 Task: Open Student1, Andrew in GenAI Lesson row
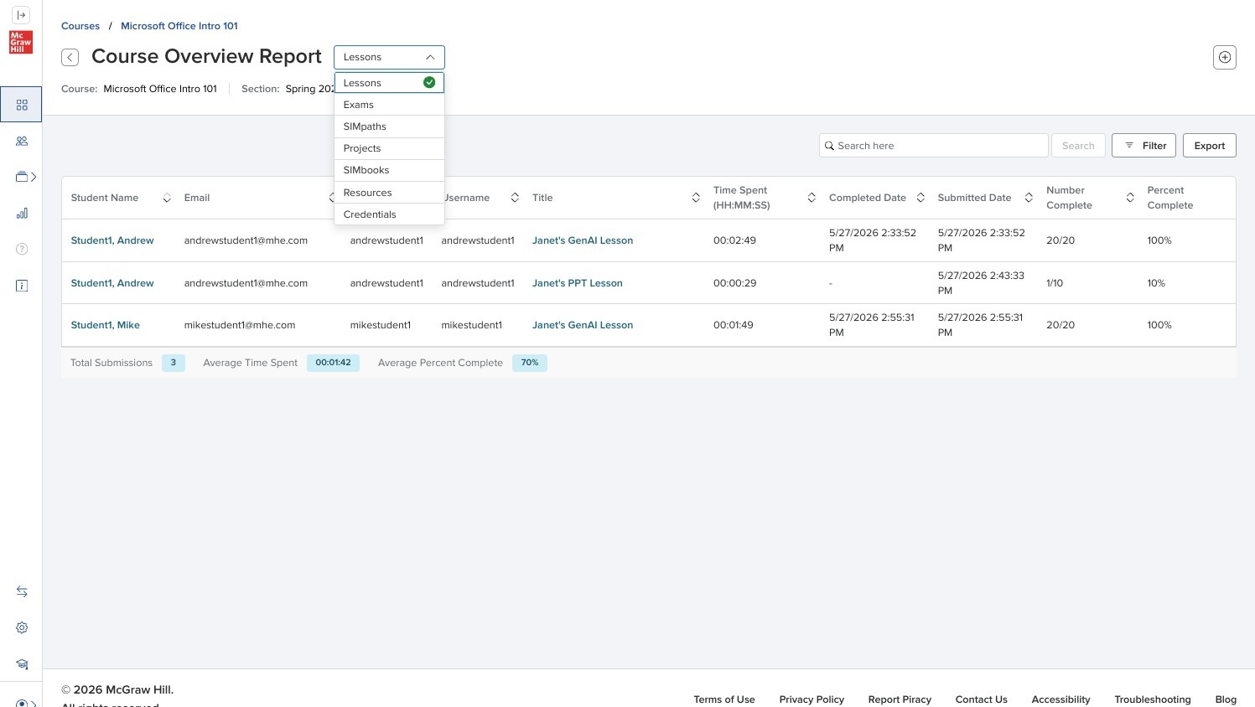pos(112,240)
